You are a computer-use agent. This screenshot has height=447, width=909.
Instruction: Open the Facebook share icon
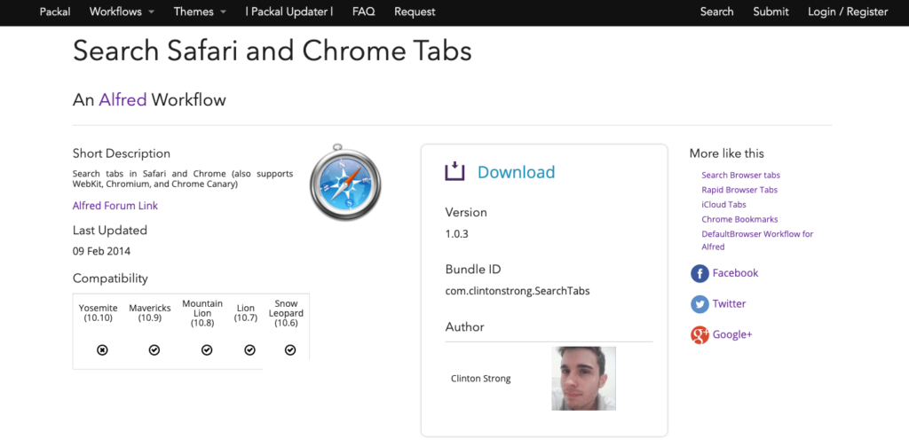tap(700, 273)
